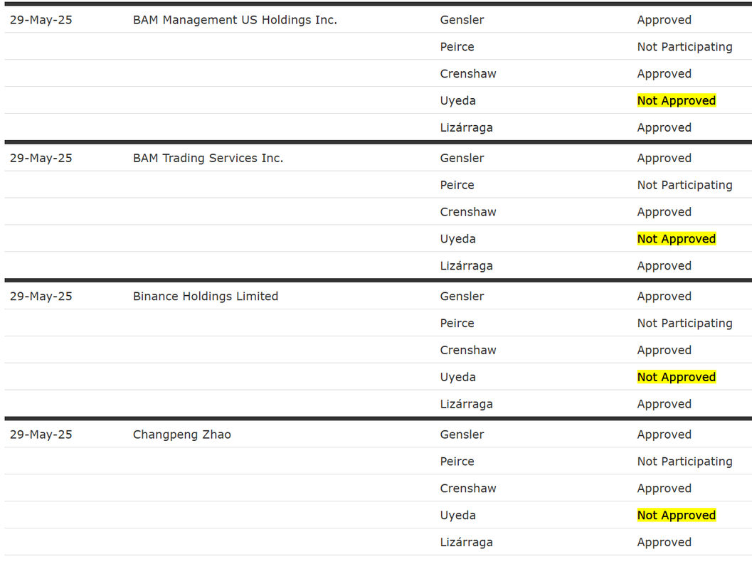This screenshot has width=752, height=569.
Task: Click Lizárraga in the Changpeng Zhao section
Action: (x=466, y=542)
